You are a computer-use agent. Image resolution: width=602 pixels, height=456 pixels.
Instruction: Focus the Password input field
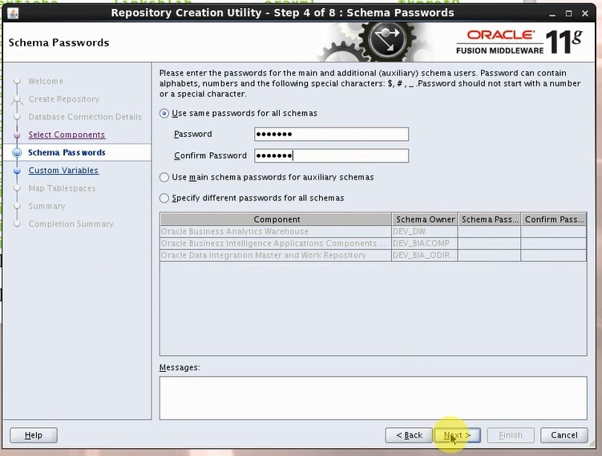[331, 135]
